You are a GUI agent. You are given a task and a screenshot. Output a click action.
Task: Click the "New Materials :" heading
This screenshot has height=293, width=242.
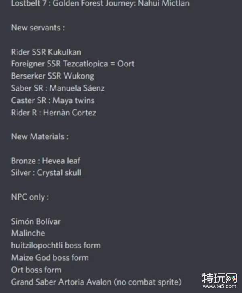(40, 136)
